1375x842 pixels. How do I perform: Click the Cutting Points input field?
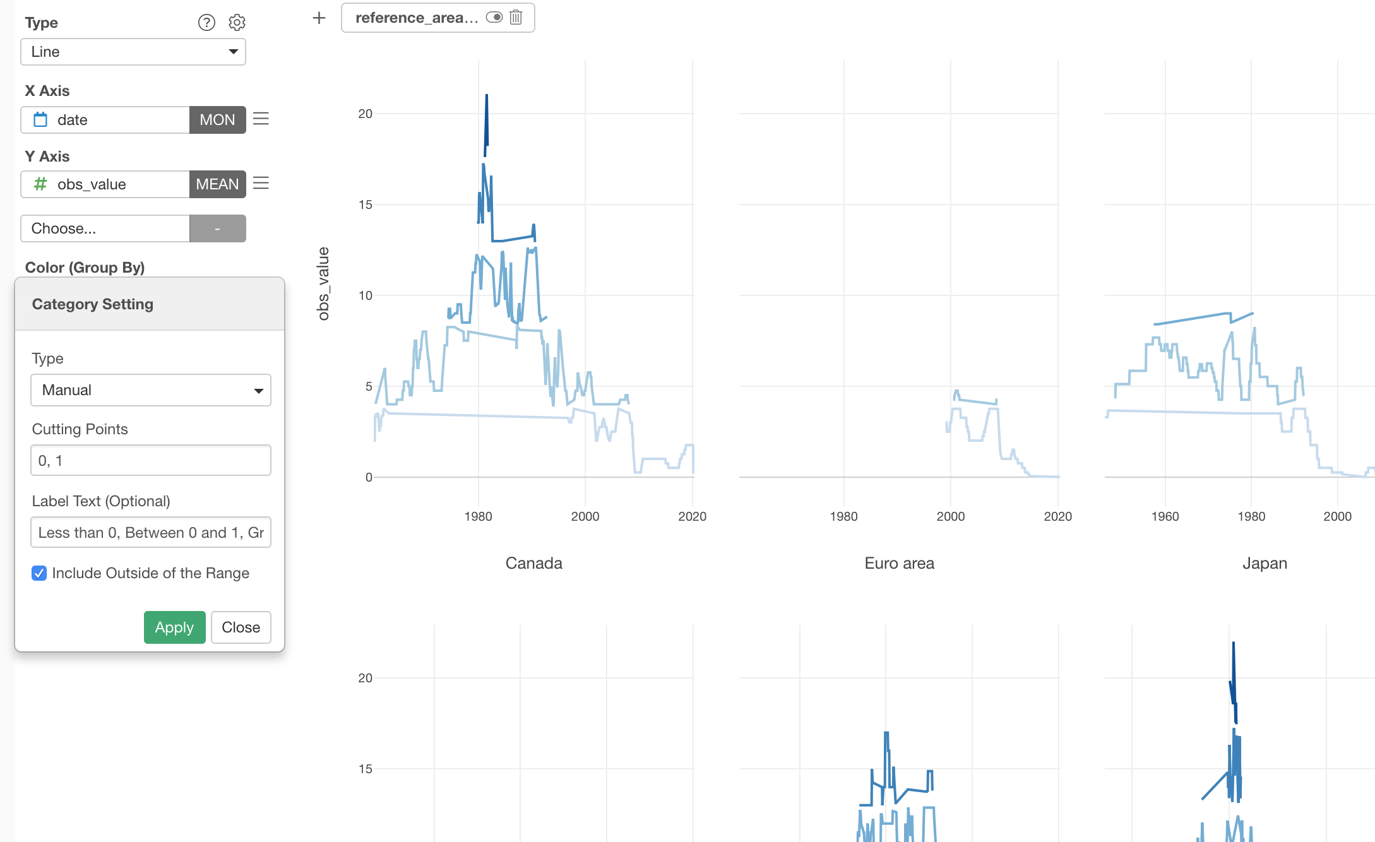(151, 461)
